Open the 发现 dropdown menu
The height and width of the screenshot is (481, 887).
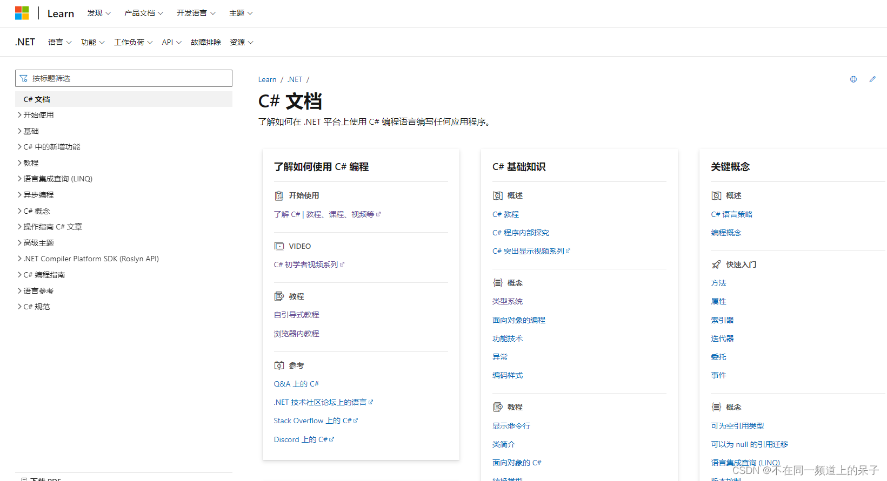(99, 13)
